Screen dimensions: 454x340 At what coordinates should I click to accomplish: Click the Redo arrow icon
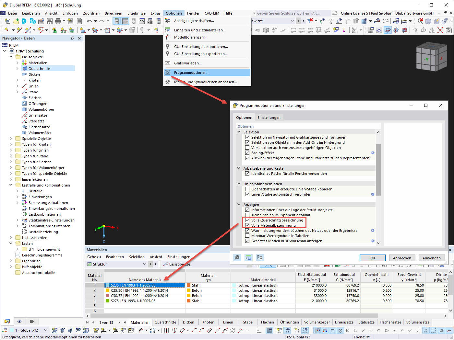point(102,21)
